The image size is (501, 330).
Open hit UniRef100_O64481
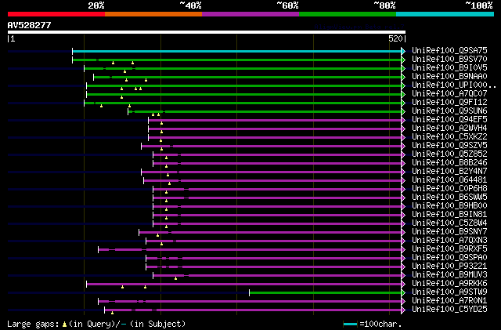449,180
